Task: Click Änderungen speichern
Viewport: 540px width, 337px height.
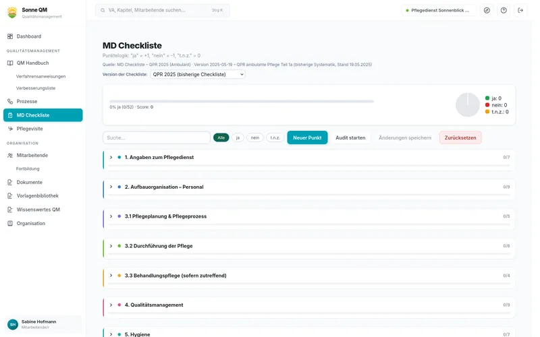Action: (x=404, y=137)
